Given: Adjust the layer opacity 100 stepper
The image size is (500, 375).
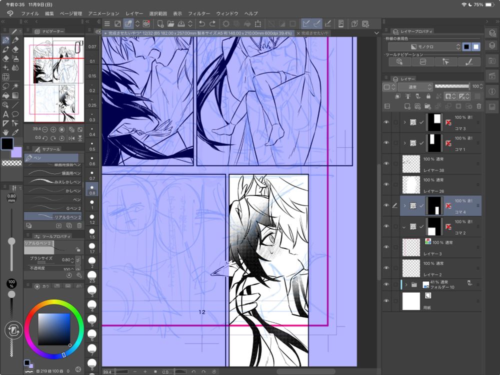Looking at the screenshot, I should tap(481, 86).
